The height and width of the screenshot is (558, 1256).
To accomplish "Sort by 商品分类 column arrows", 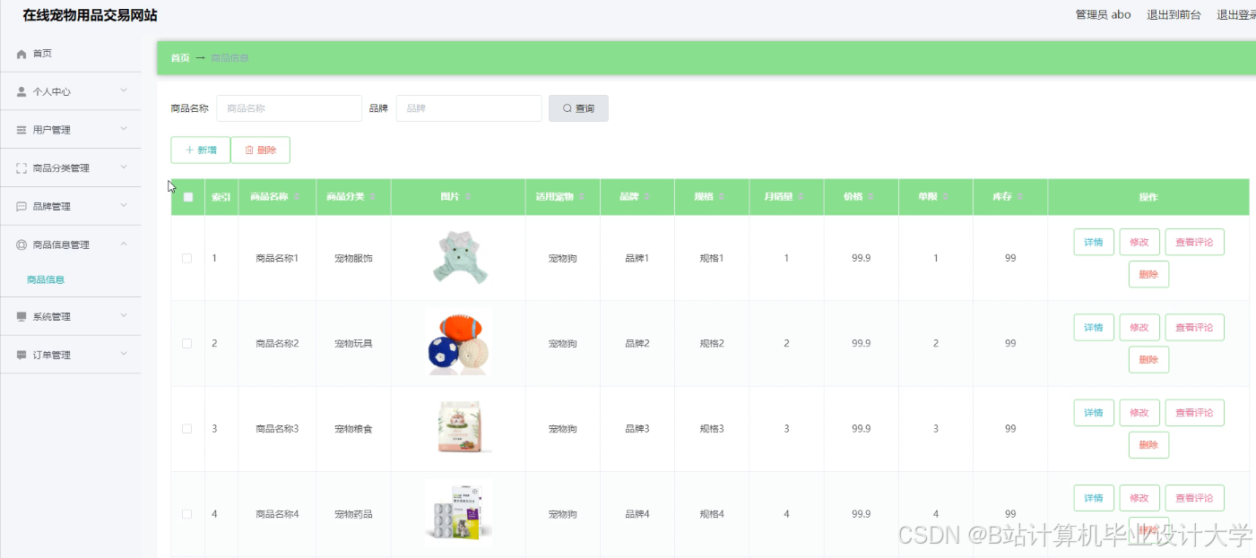I will (x=373, y=197).
